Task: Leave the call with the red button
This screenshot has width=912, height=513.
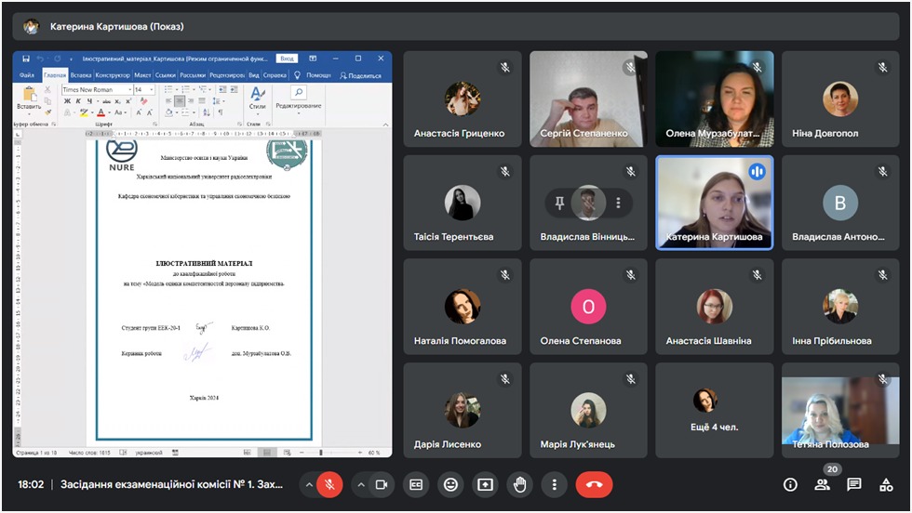Action: coord(594,484)
